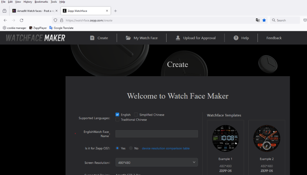
Task: Click the blue bookmark star
Action: (264, 20)
